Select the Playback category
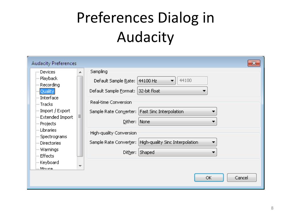Screen dimensions: 291x218 [x=49, y=78]
